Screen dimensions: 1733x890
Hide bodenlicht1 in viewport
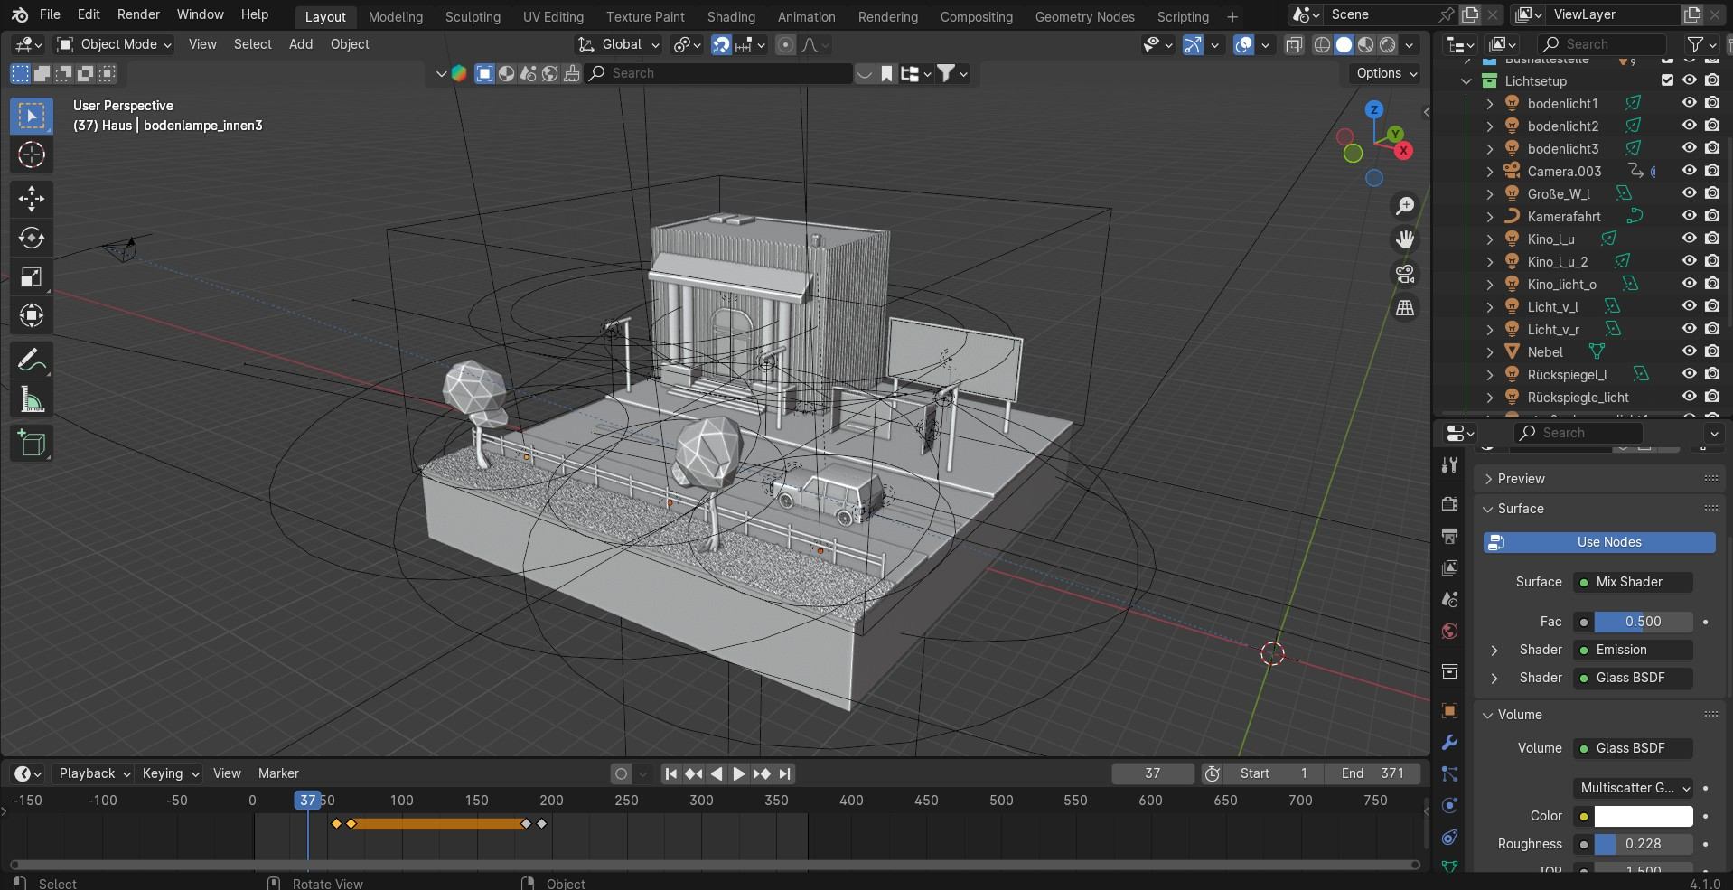click(1689, 103)
